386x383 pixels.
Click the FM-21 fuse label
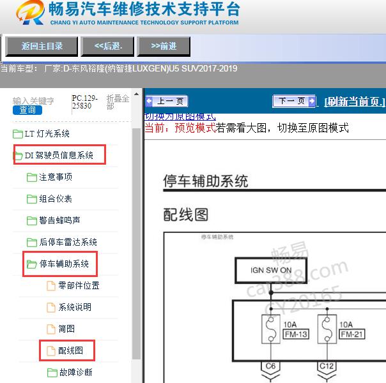point(351,334)
